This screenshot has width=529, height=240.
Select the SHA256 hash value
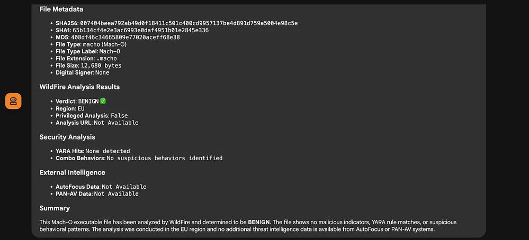click(189, 23)
